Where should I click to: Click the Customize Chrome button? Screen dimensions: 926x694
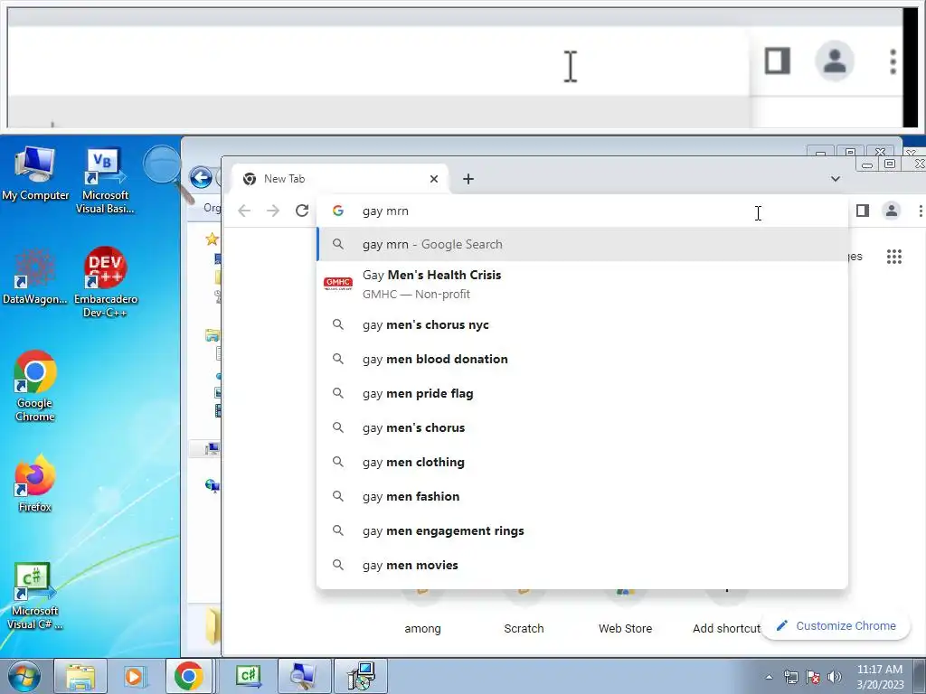click(836, 625)
